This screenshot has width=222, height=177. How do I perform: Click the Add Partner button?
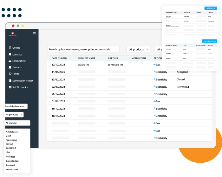(211, 8)
